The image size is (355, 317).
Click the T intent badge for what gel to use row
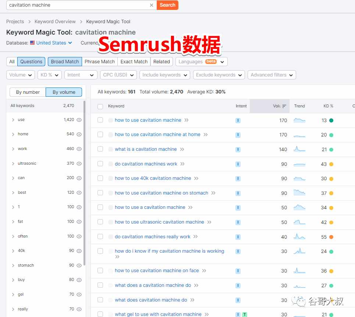245,314
